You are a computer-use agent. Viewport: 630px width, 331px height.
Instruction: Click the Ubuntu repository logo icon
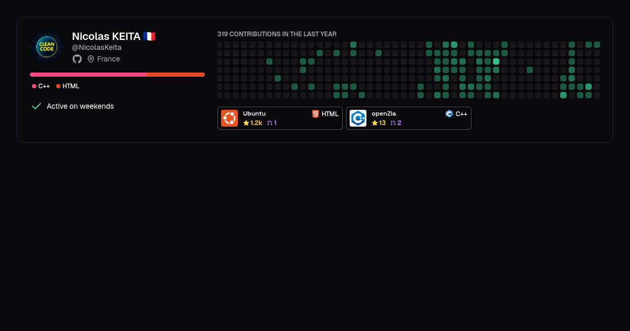229,118
